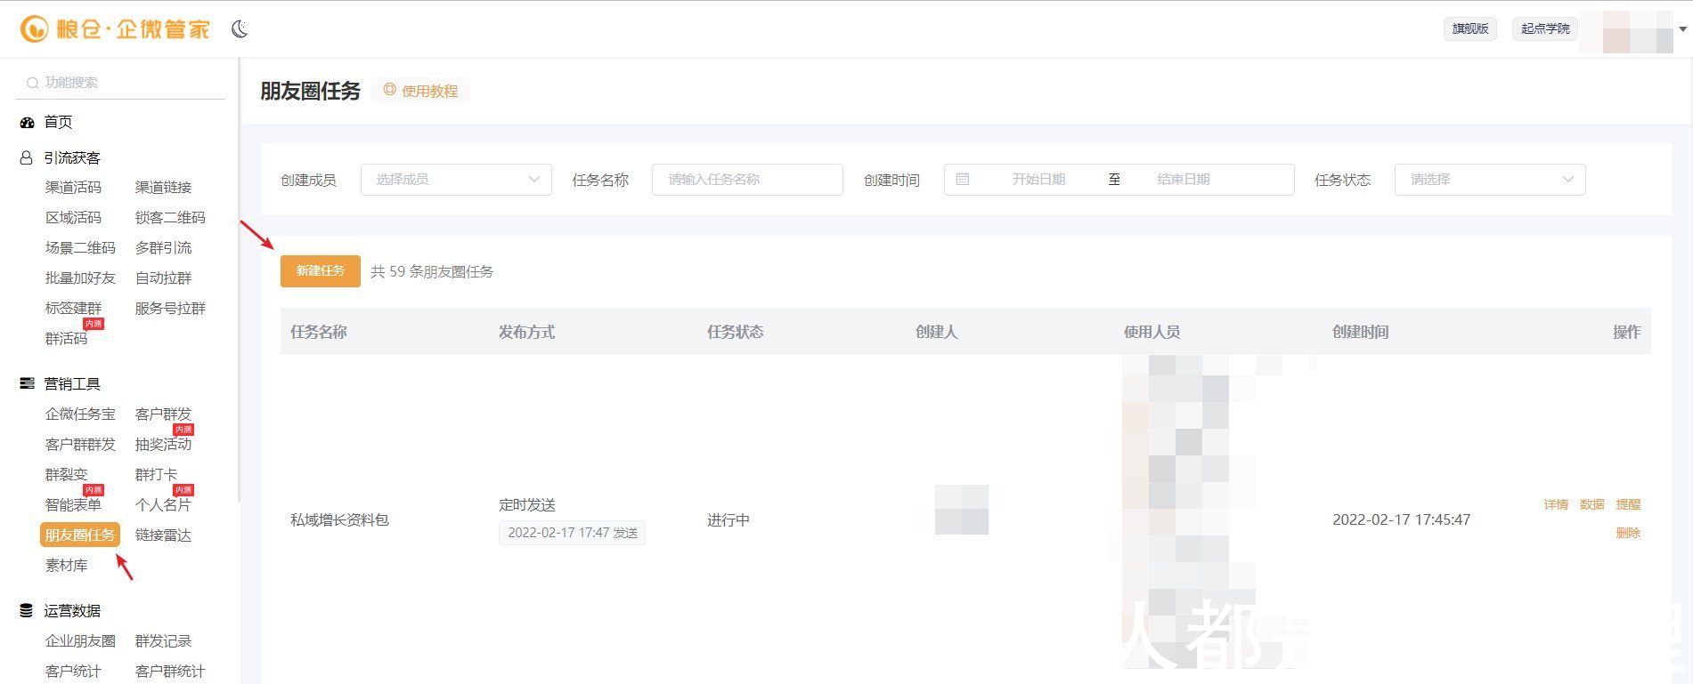
Task: Open 区域活码 menu item
Action: pyautogui.click(x=73, y=218)
